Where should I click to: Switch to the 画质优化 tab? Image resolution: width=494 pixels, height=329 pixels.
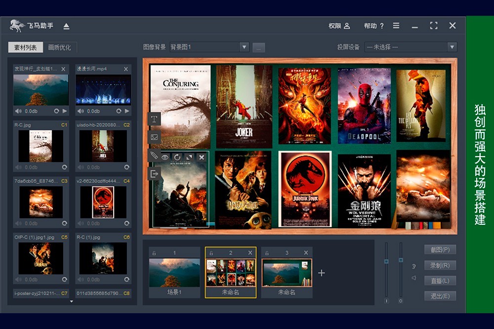(x=59, y=47)
